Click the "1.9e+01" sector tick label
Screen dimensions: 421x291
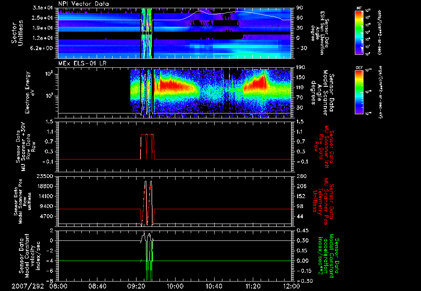pyautogui.click(x=43, y=28)
